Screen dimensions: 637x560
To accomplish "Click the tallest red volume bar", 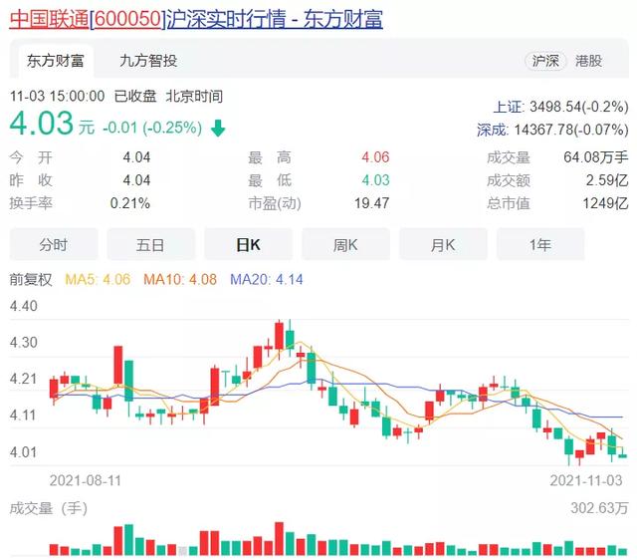I will [x=279, y=539].
